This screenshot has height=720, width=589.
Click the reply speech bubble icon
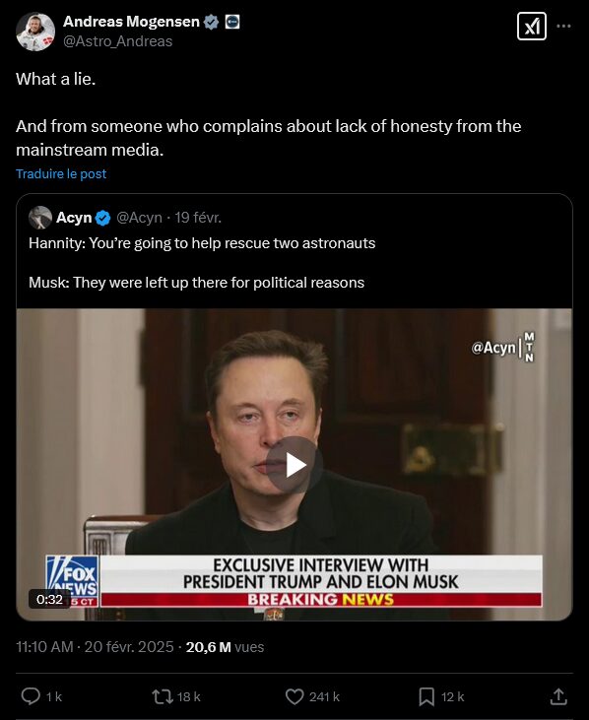point(31,696)
